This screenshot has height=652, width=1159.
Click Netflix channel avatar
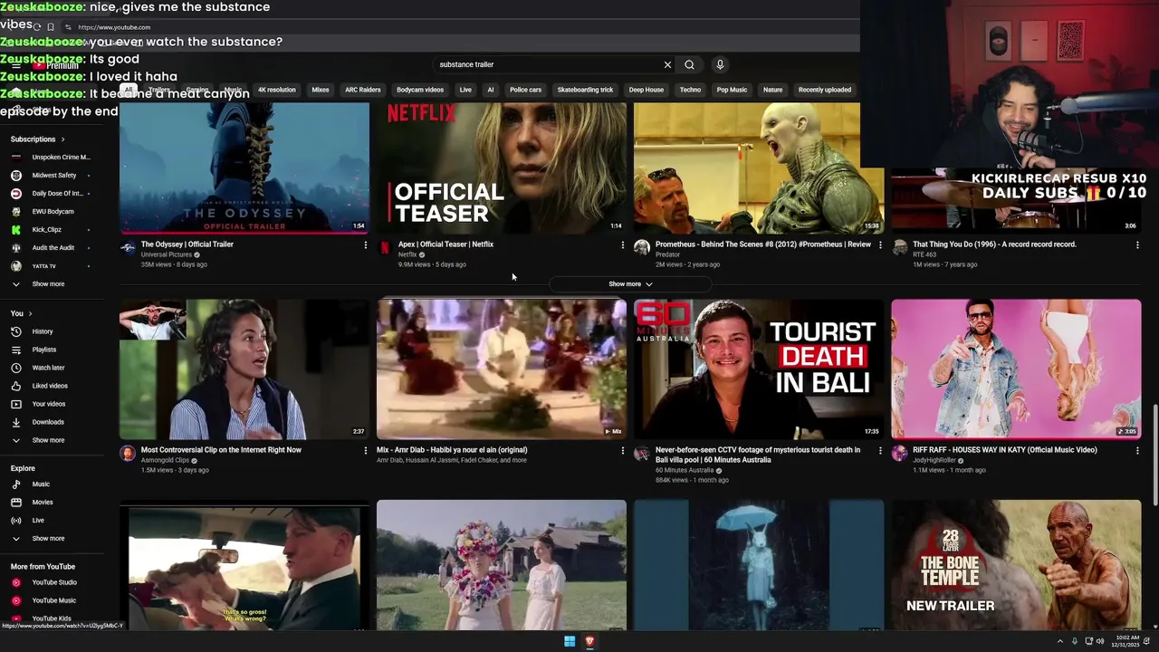tap(385, 248)
